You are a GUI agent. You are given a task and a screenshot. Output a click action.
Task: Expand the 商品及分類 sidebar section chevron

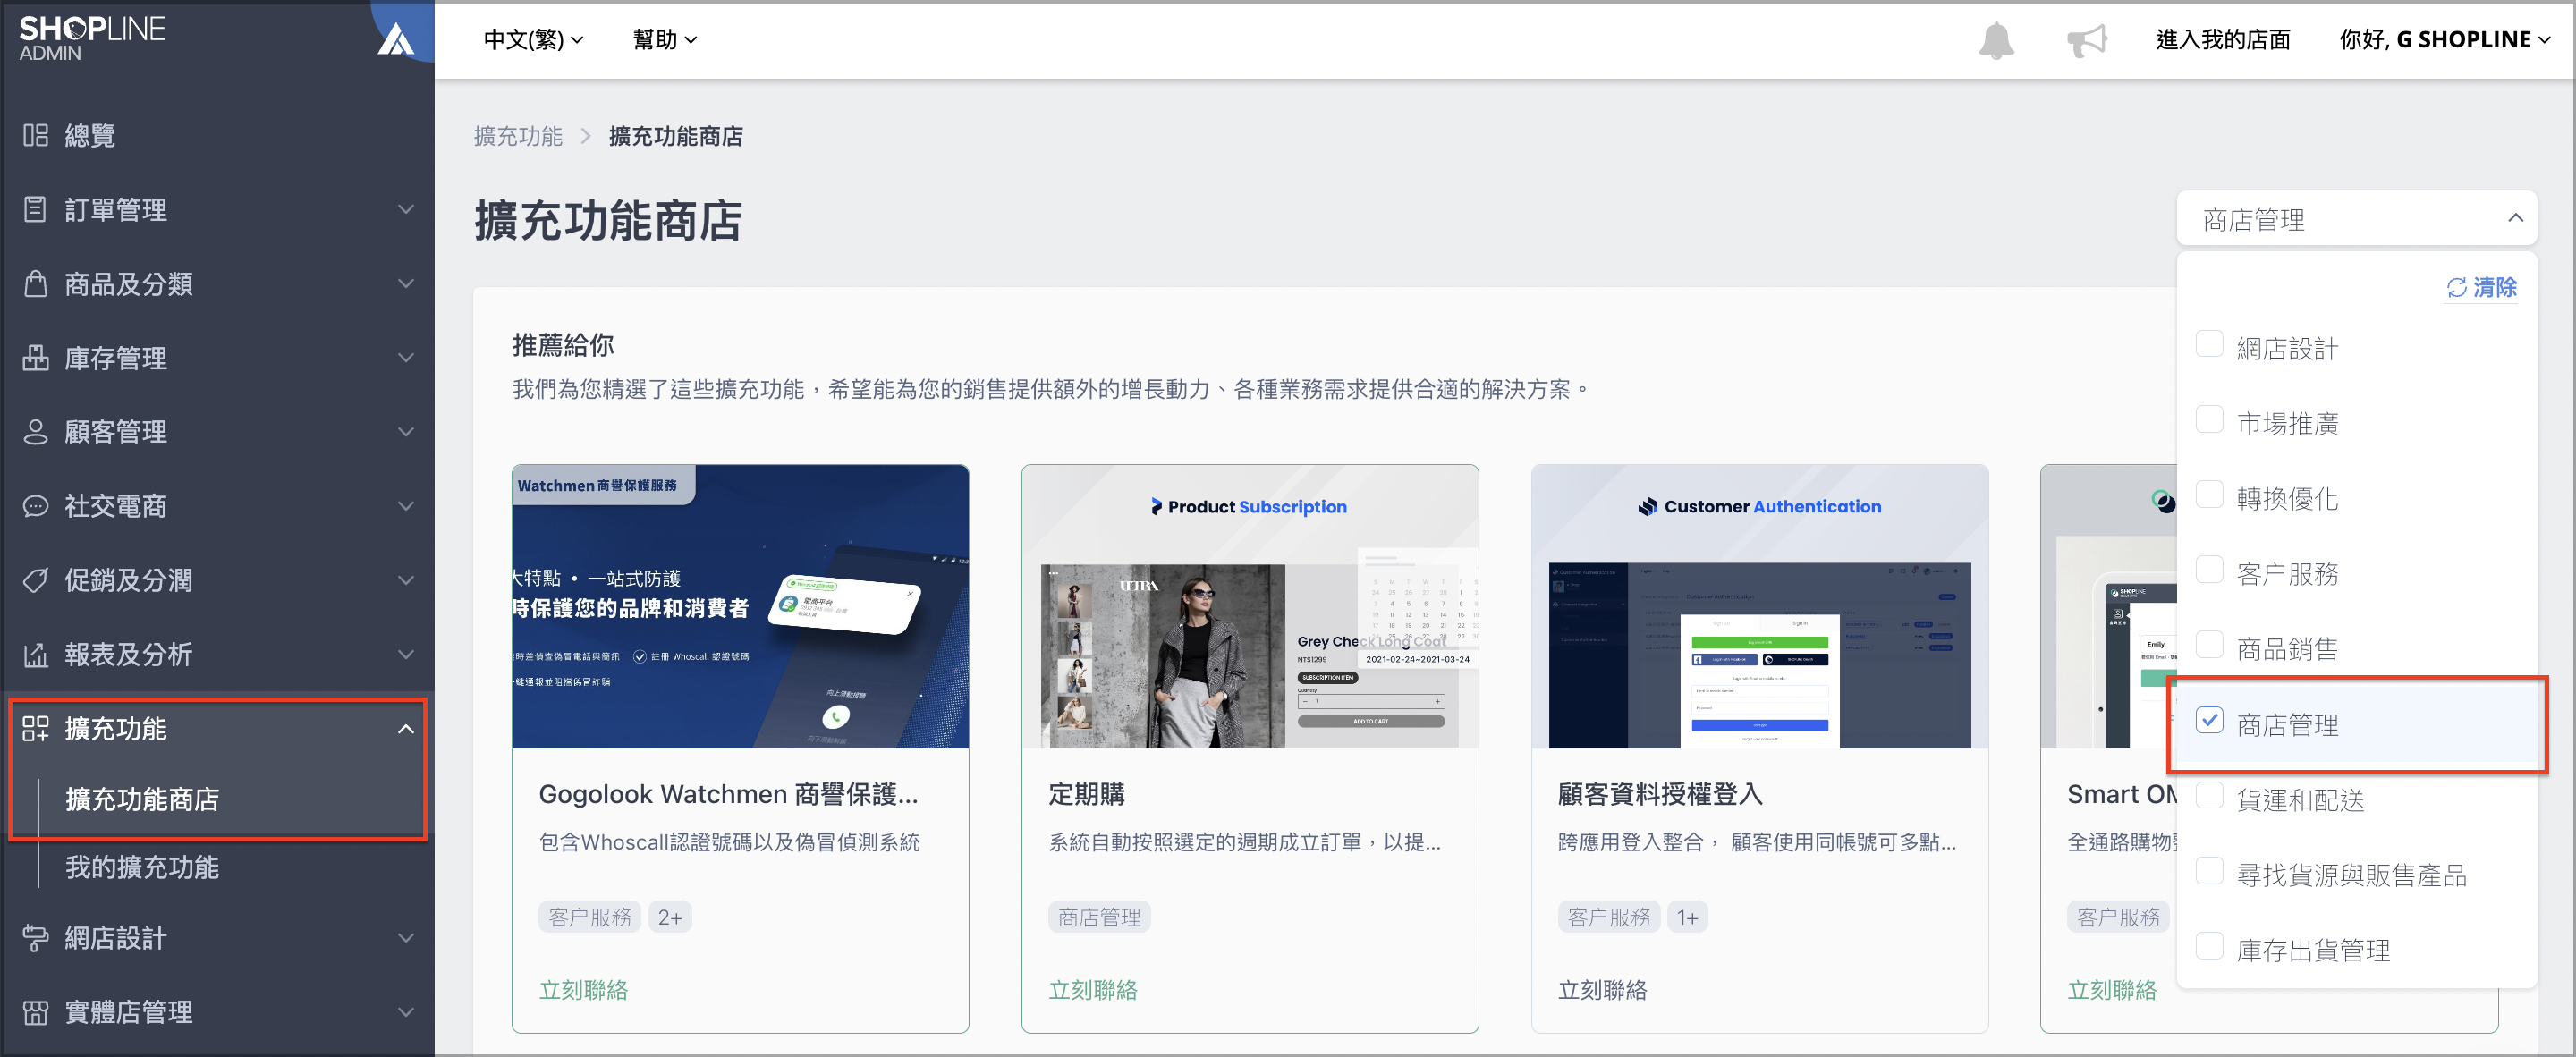tap(405, 283)
